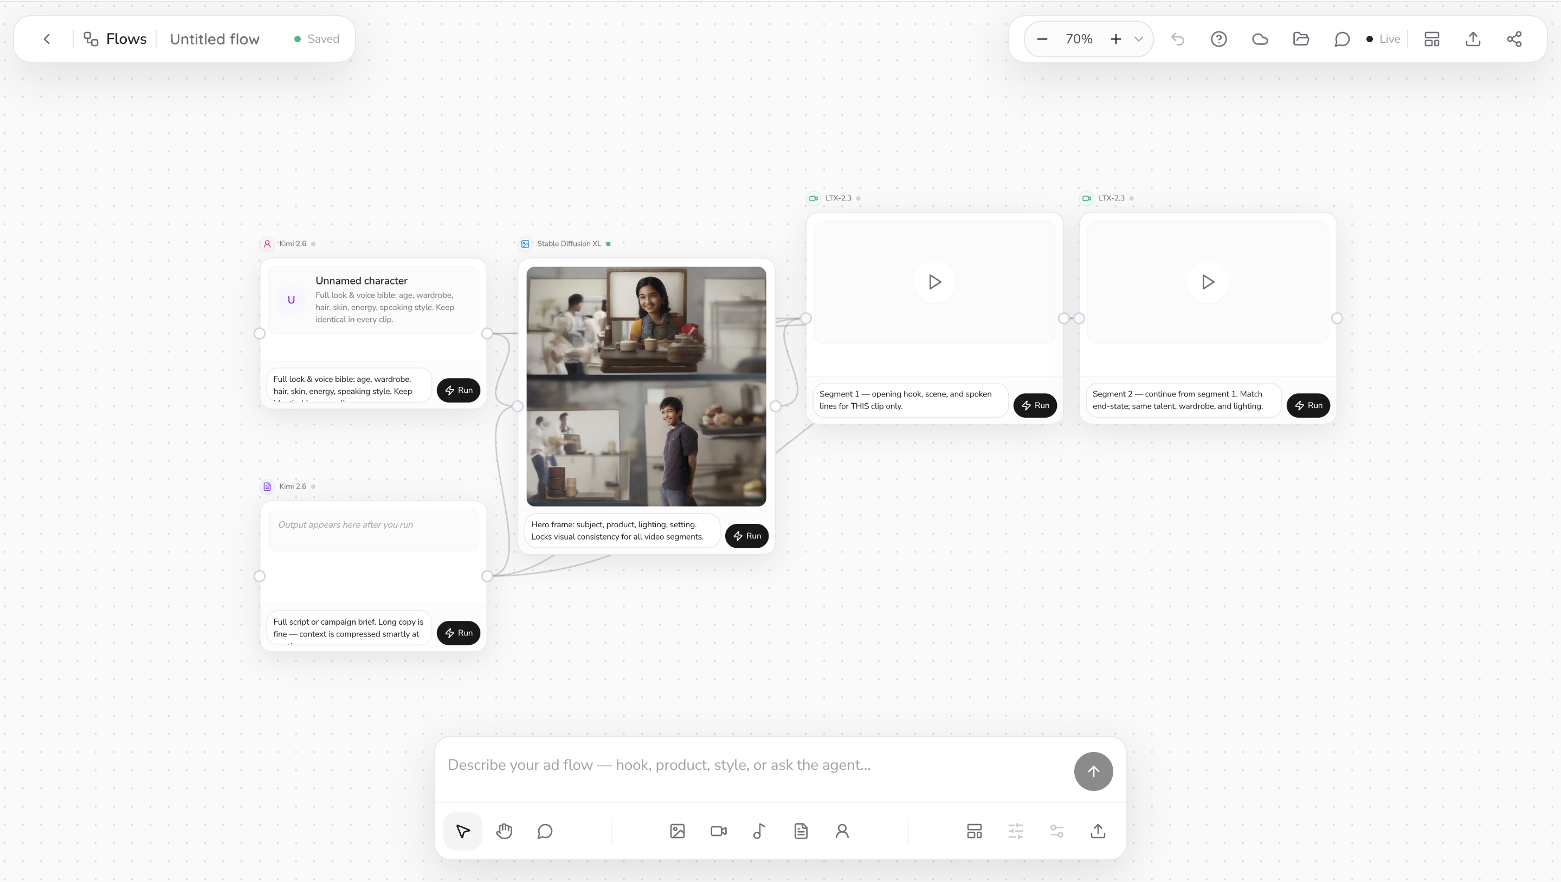
Task: Send the prompt with the up-arrow button
Action: click(1093, 771)
